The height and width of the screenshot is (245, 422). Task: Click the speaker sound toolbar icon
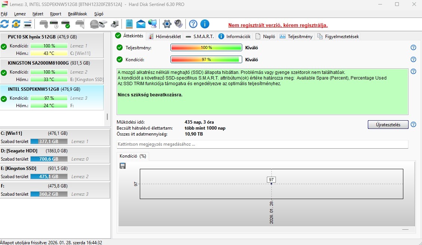(178, 24)
